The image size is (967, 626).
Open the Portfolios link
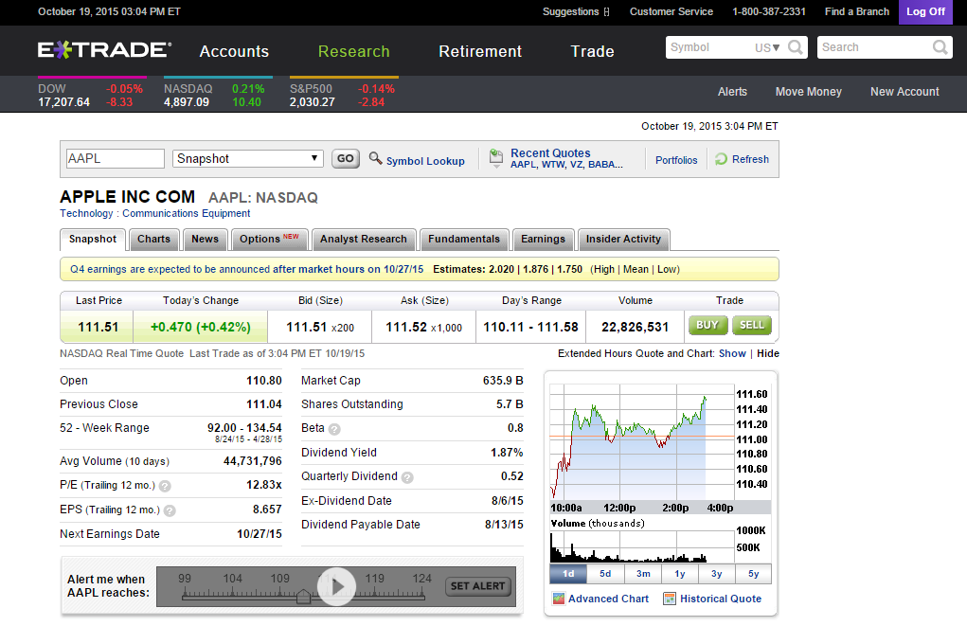pyautogui.click(x=676, y=160)
